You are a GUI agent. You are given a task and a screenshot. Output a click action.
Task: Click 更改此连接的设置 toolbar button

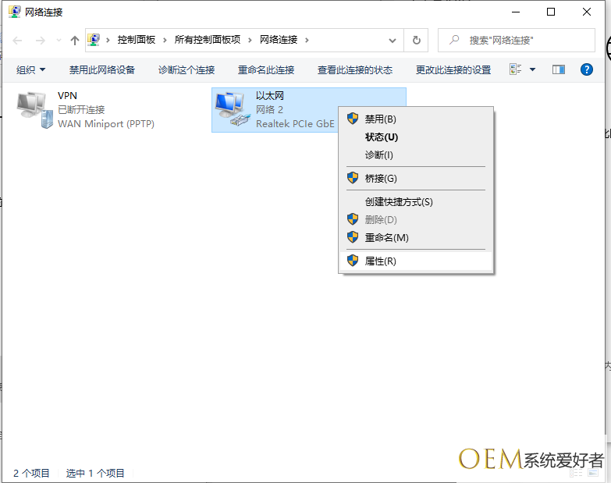pos(453,69)
